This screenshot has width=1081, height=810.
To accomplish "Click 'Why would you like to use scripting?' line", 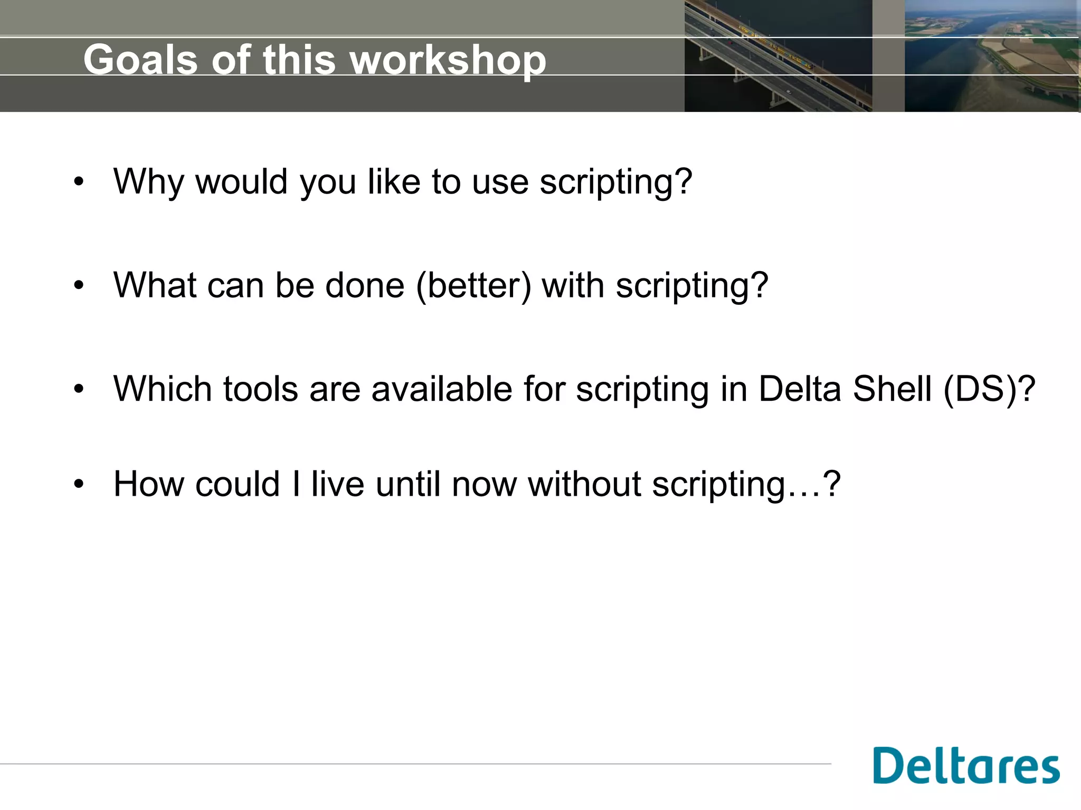I will point(402,182).
